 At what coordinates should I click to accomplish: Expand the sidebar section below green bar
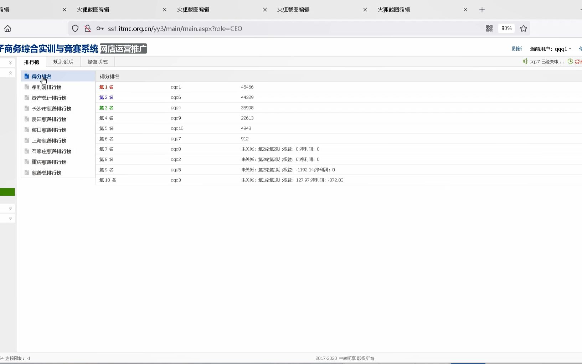pos(10,208)
